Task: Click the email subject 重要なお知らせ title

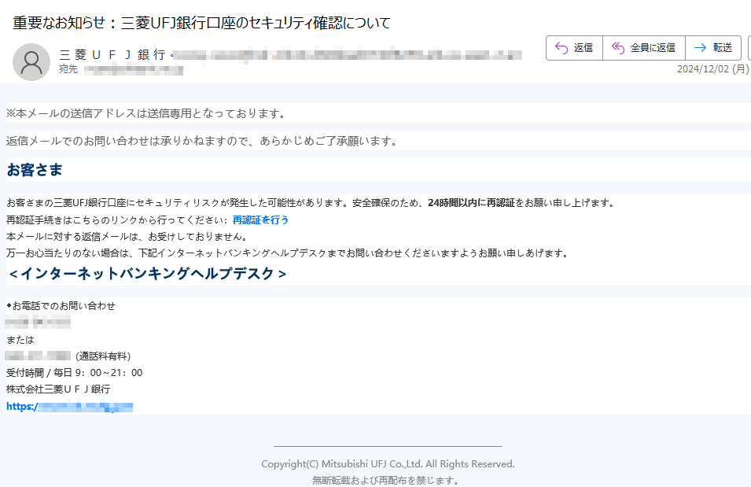Action: (x=201, y=23)
